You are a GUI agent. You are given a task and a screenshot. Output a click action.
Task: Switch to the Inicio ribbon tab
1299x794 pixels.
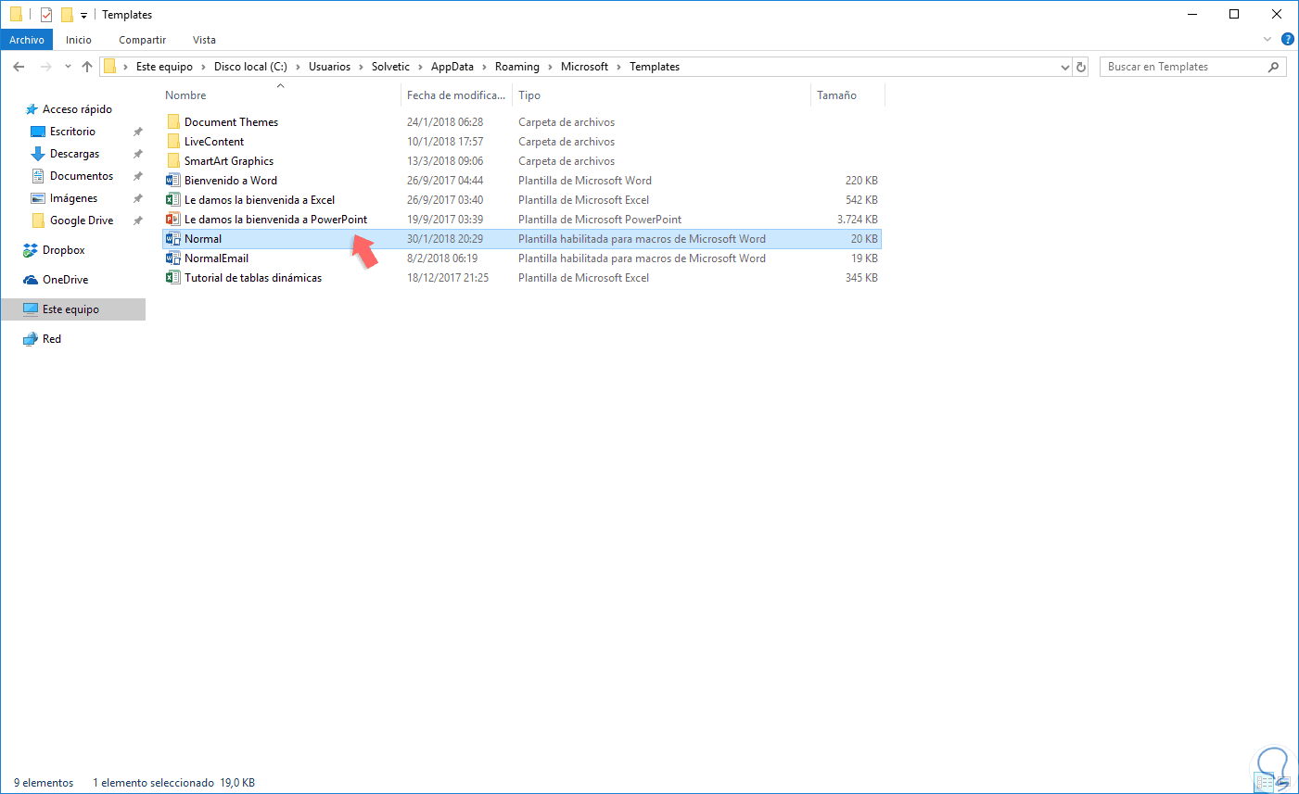pyautogui.click(x=79, y=40)
